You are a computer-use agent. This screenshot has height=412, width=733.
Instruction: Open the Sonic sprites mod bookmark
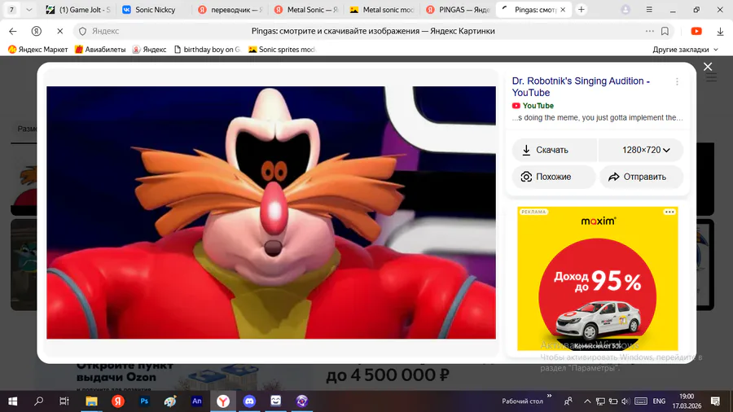pos(282,50)
